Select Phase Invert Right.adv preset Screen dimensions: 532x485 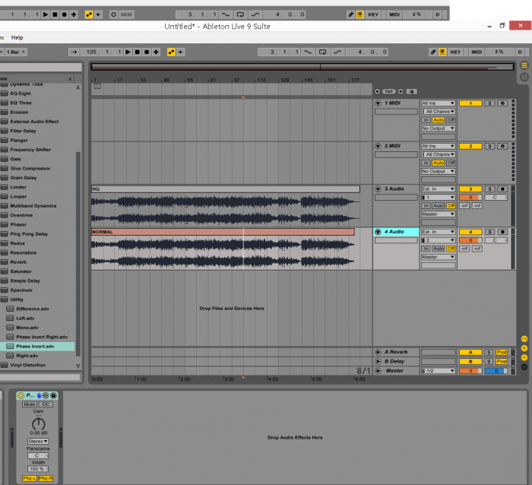pyautogui.click(x=42, y=337)
